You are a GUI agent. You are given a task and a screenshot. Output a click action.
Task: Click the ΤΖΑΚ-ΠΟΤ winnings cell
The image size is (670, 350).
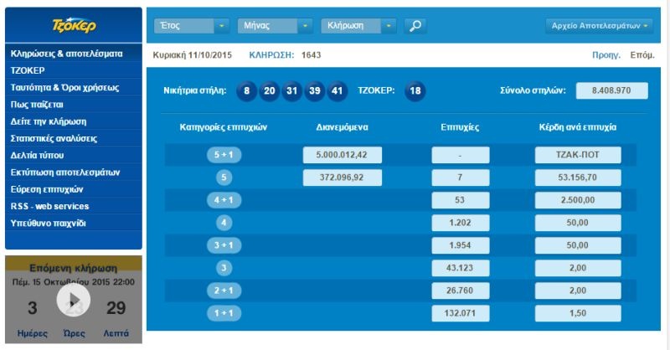click(x=578, y=155)
